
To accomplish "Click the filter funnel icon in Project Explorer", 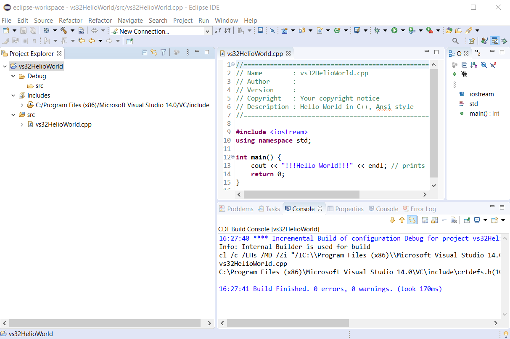I will tap(164, 53).
